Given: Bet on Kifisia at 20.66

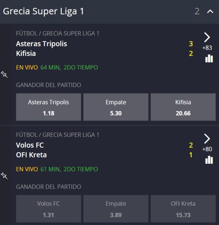Looking at the screenshot, I should 183,107.
